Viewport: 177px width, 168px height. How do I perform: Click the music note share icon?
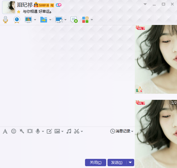(69, 131)
